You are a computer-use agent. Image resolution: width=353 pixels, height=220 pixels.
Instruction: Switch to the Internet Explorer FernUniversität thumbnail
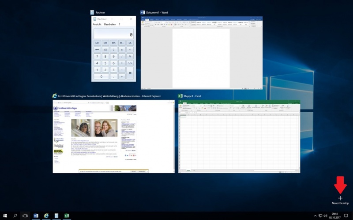113,136
